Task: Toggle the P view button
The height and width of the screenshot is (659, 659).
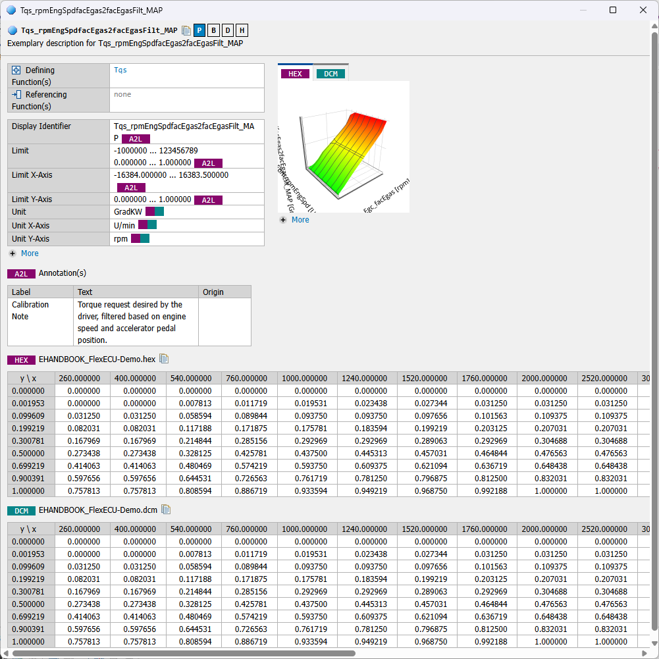Action: pyautogui.click(x=199, y=30)
